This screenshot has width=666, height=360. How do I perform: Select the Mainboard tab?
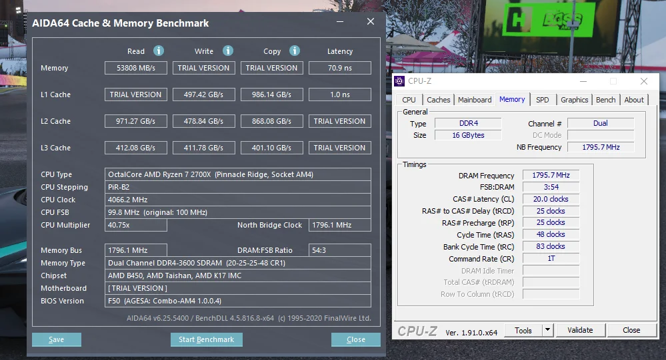point(475,100)
